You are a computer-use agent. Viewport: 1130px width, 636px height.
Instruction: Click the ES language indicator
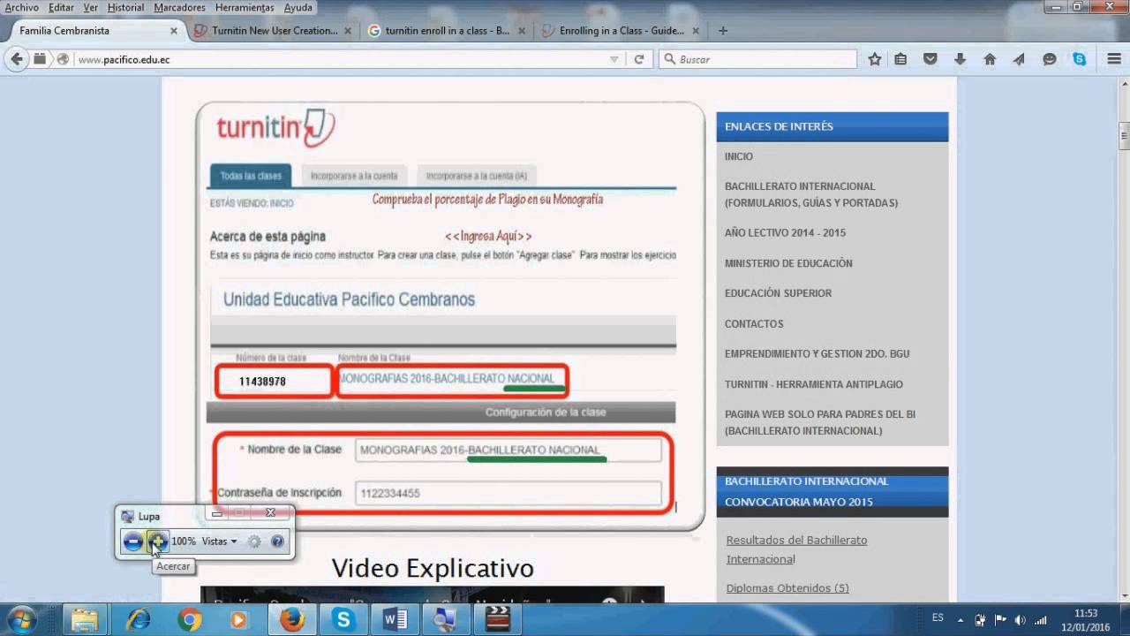pyautogui.click(x=938, y=618)
